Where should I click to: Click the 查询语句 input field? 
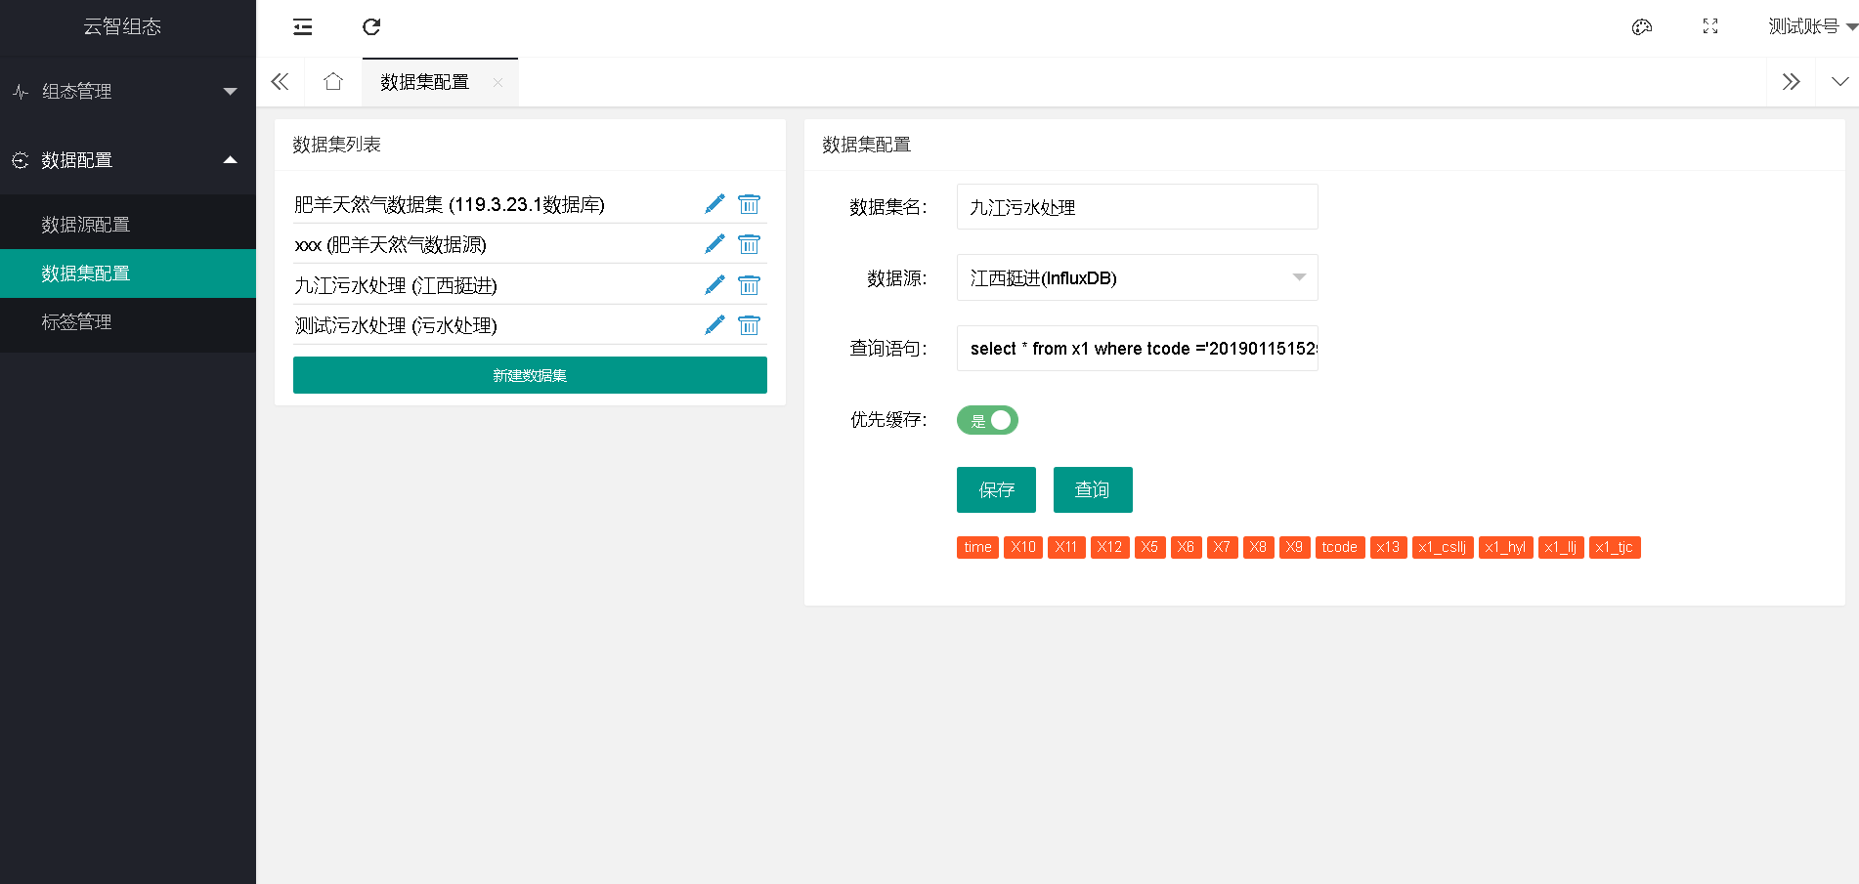tap(1138, 349)
